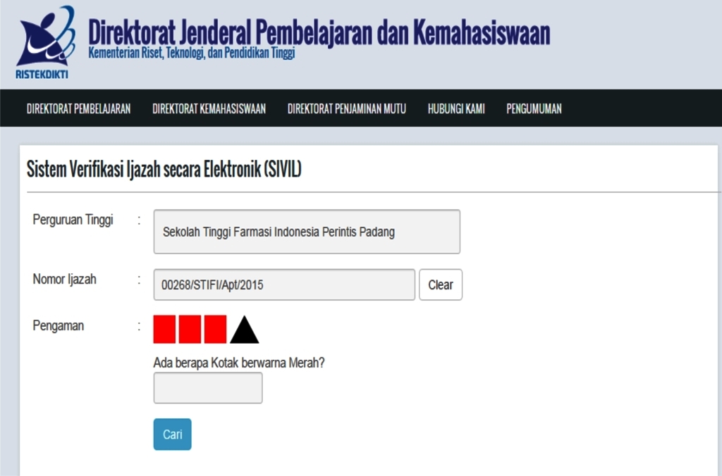This screenshot has height=476, width=722.
Task: Open the Pengumuman menu item
Action: pyautogui.click(x=534, y=108)
